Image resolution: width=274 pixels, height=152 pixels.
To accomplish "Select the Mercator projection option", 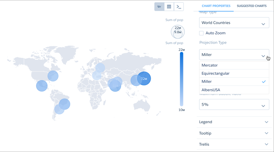I will [x=234, y=65].
